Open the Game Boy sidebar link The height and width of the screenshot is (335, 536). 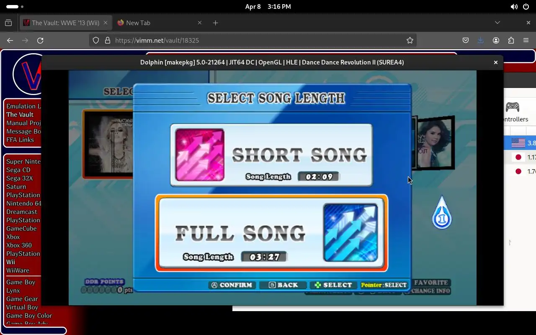pos(21,282)
